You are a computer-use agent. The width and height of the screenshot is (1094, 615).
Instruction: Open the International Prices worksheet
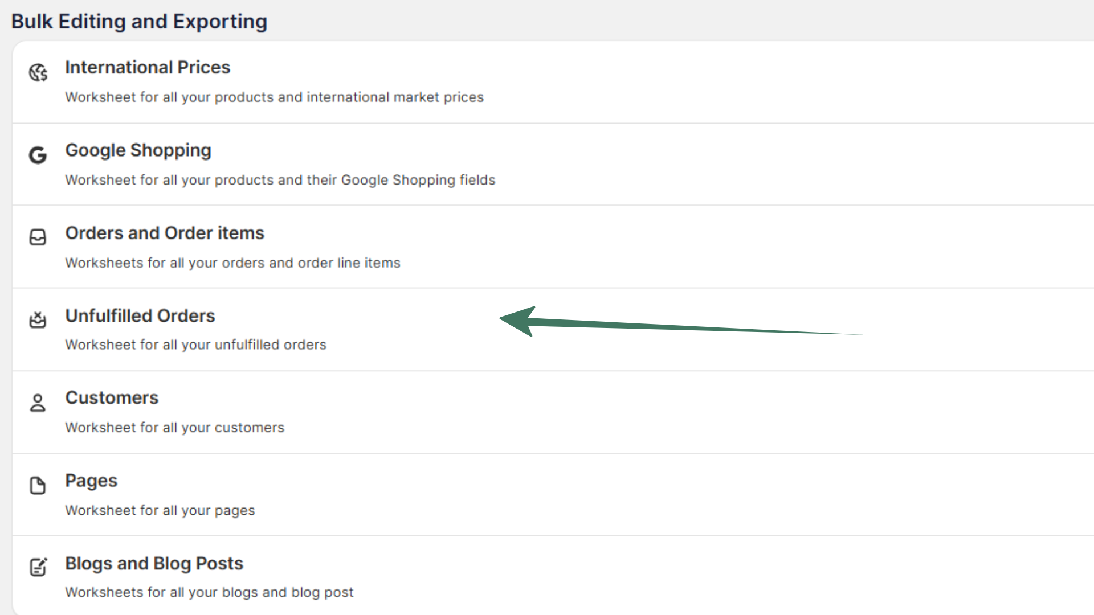click(148, 67)
